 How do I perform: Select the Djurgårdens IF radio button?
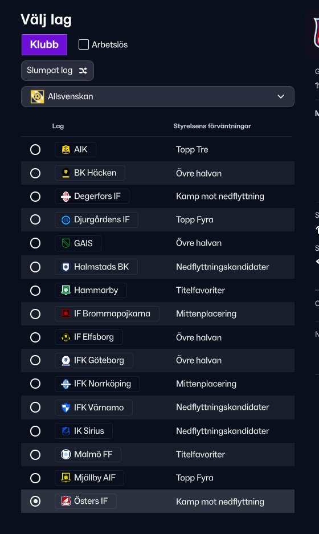click(35, 219)
